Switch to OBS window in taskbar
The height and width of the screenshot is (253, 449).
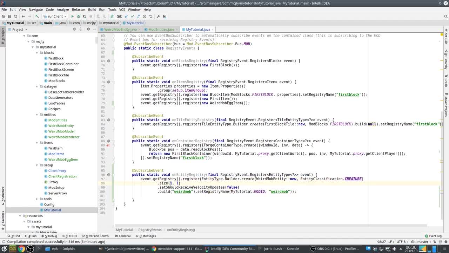[x=336, y=249]
